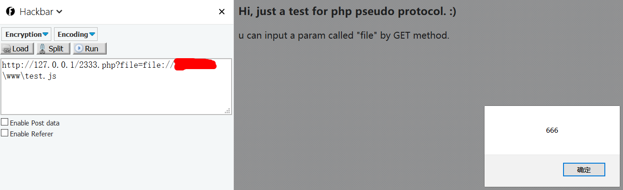Expand the Encryption menu
Screen dimensions: 623x190
27,35
